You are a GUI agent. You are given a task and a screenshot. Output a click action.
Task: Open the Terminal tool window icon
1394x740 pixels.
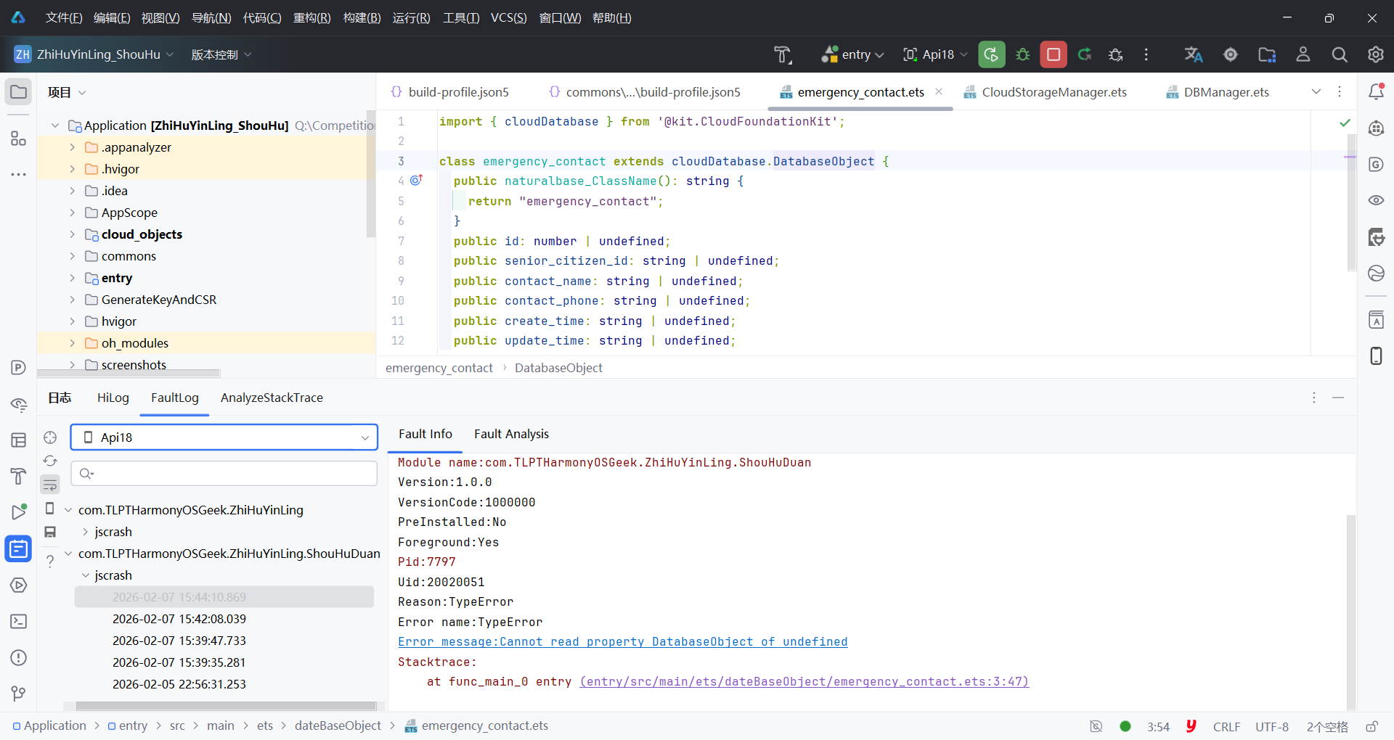point(19,622)
